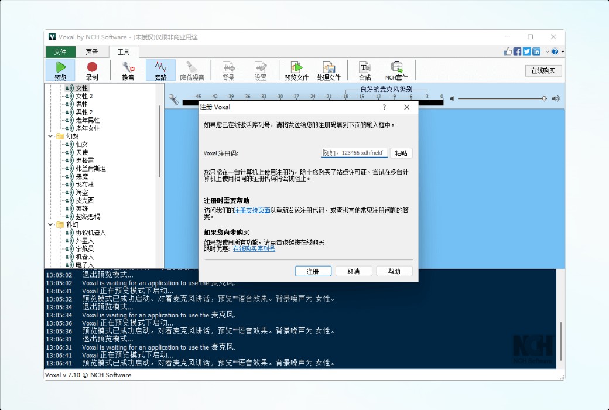Click the Voxal 注册码 input field
The width and height of the screenshot is (609, 410).
coord(354,153)
